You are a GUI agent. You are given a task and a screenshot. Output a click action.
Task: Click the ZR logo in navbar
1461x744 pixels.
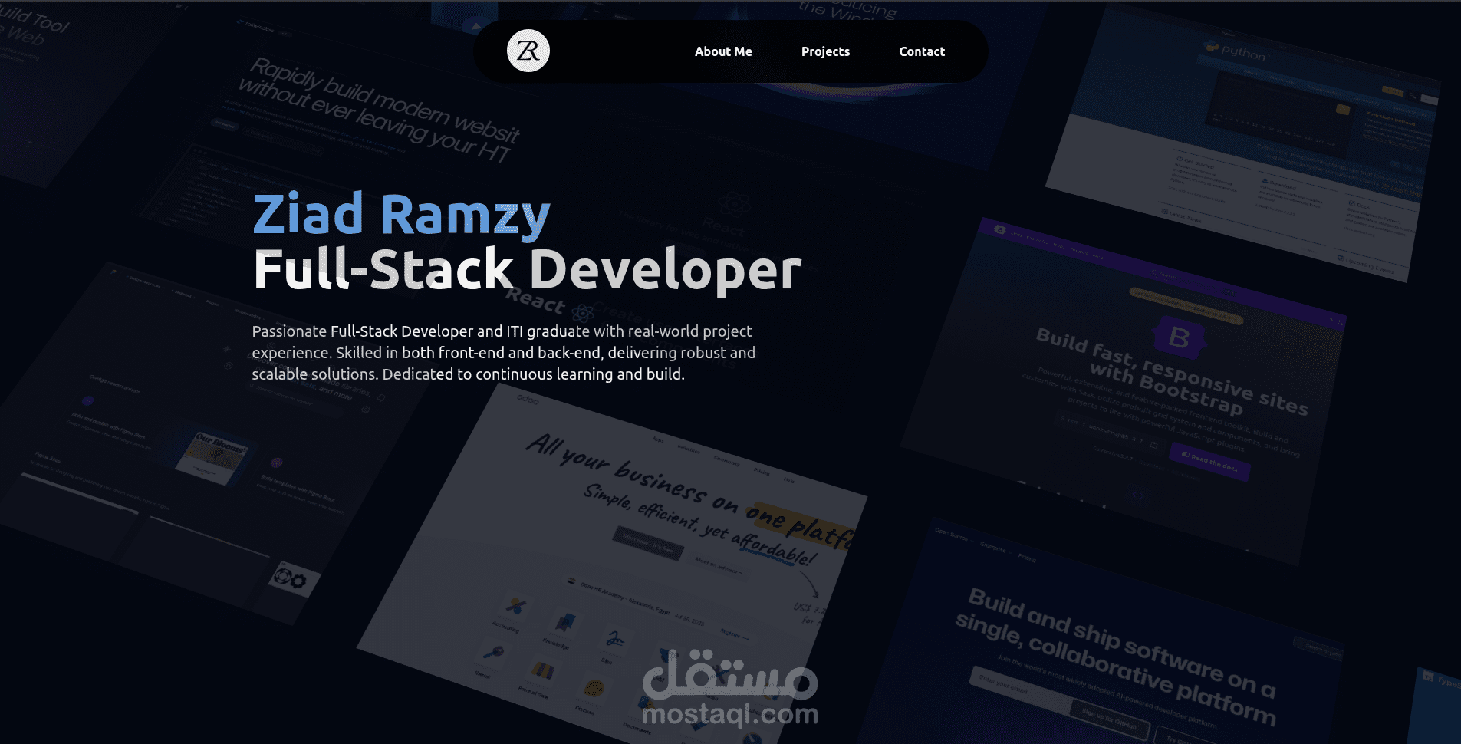528,51
